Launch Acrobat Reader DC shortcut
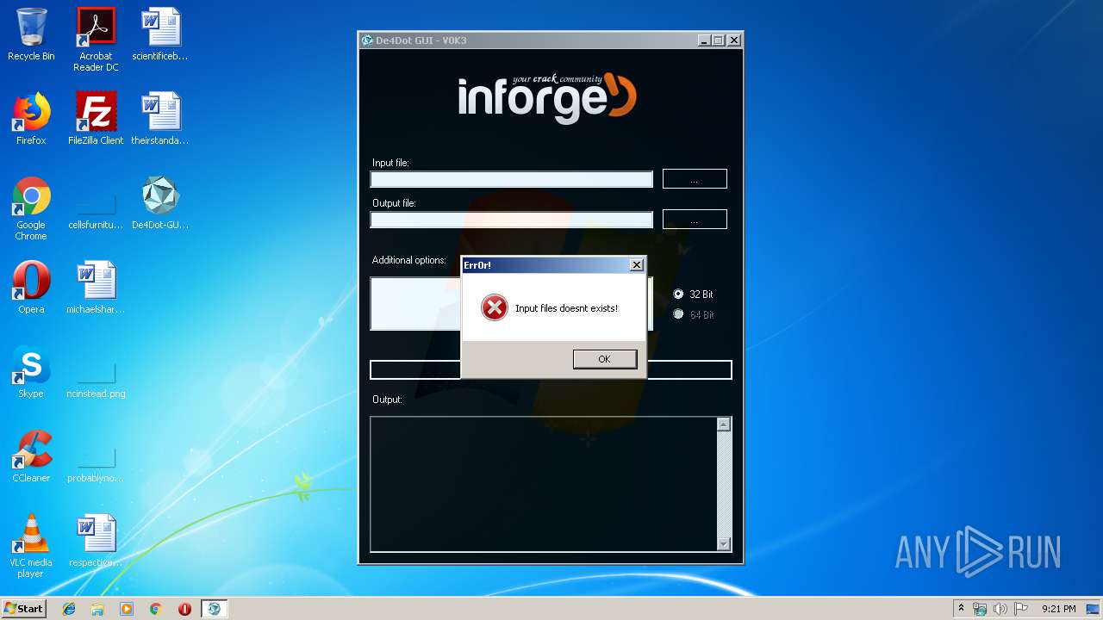This screenshot has height=620, width=1103. point(96,40)
